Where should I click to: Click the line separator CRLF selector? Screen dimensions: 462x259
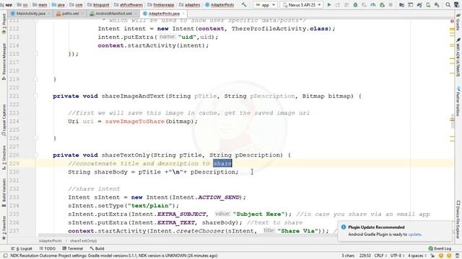point(380,256)
